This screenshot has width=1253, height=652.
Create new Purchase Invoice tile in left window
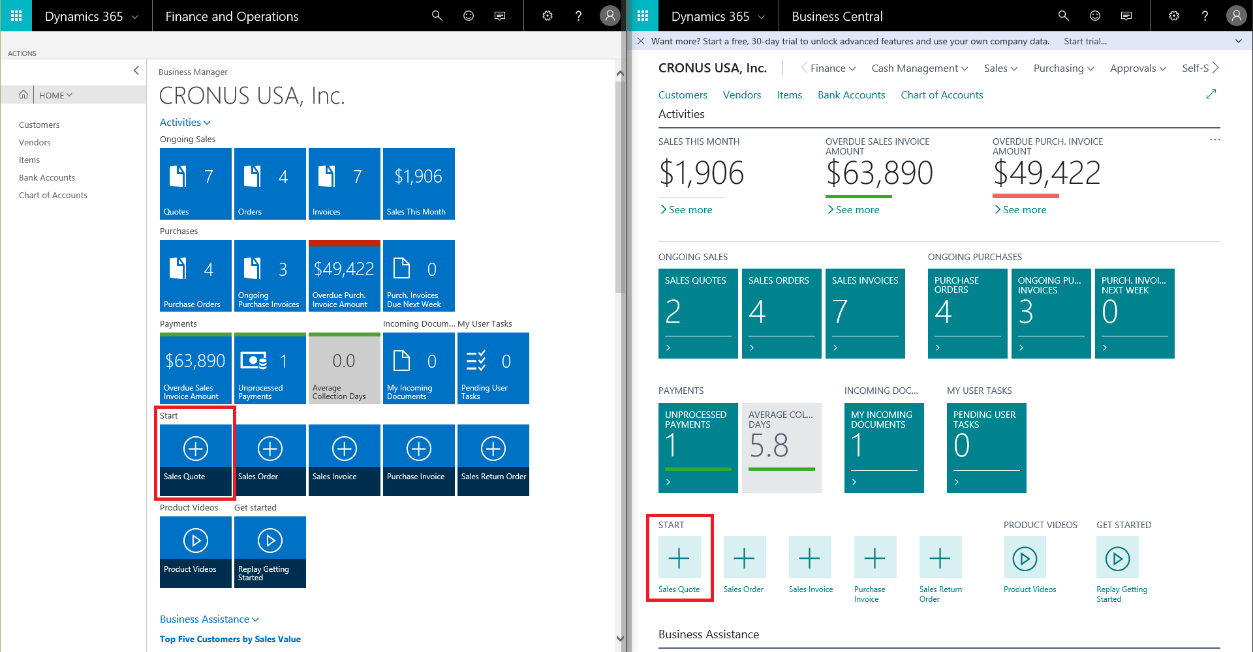click(x=419, y=460)
